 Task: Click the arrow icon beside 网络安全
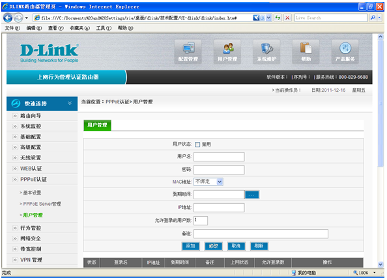(x=15, y=238)
